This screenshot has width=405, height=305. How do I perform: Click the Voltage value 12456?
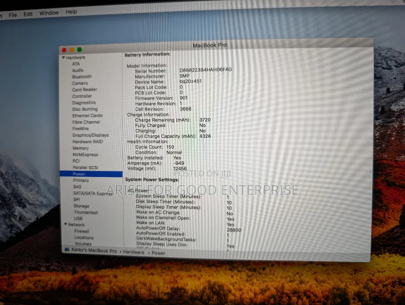point(180,169)
